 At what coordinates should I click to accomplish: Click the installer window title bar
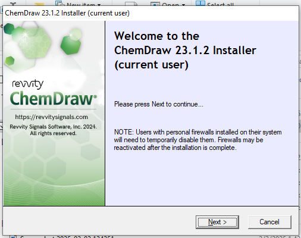(x=150, y=13)
